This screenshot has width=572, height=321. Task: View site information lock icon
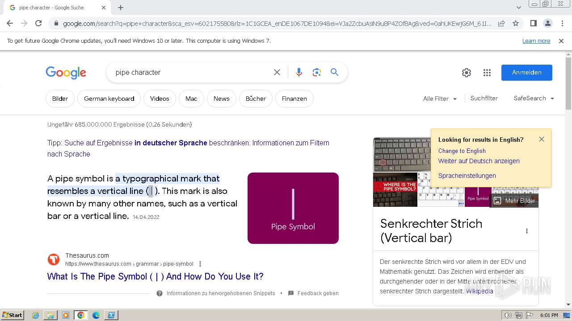click(x=56, y=24)
